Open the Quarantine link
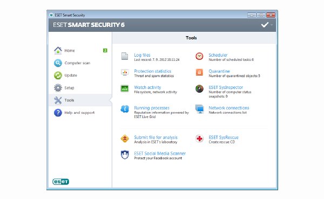324x199 pixels. (219, 71)
